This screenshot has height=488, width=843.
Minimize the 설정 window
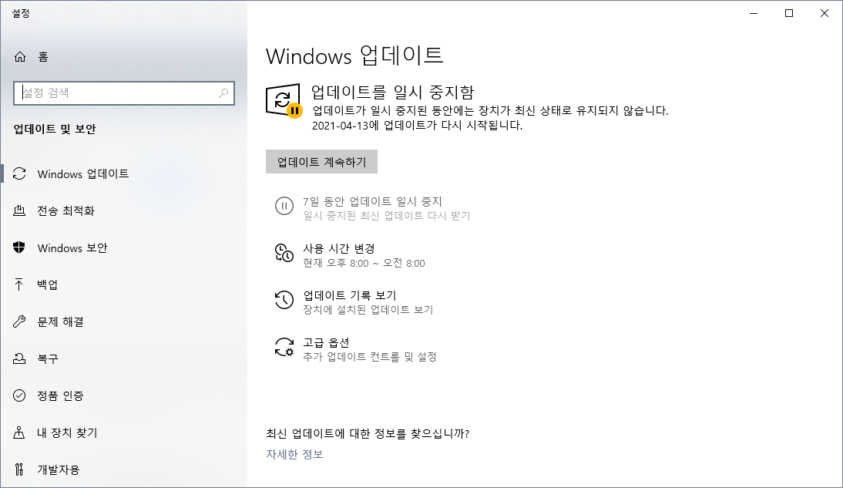click(x=754, y=13)
